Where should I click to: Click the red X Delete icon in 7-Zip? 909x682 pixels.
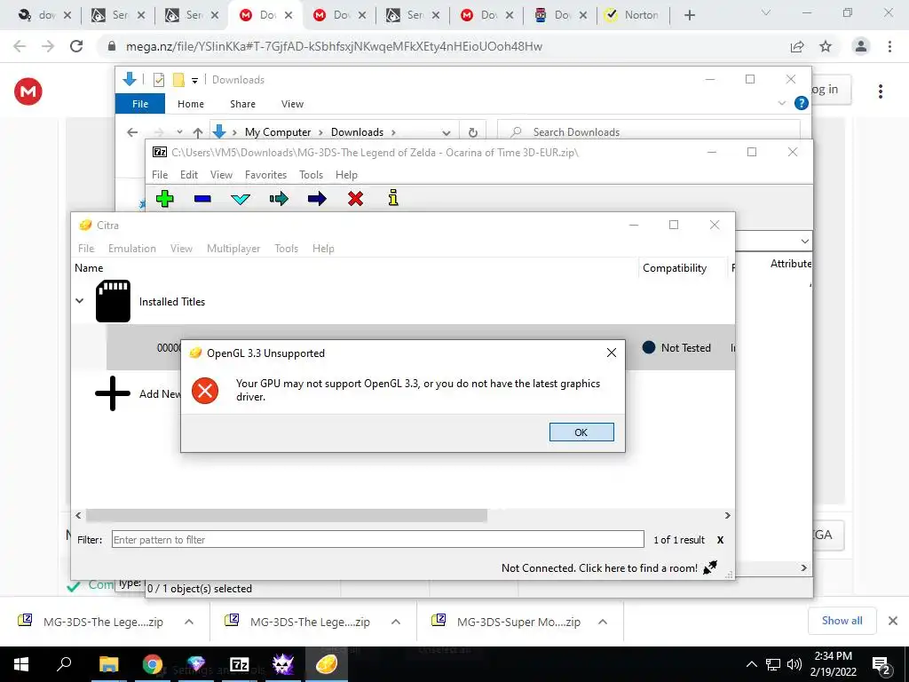click(355, 199)
